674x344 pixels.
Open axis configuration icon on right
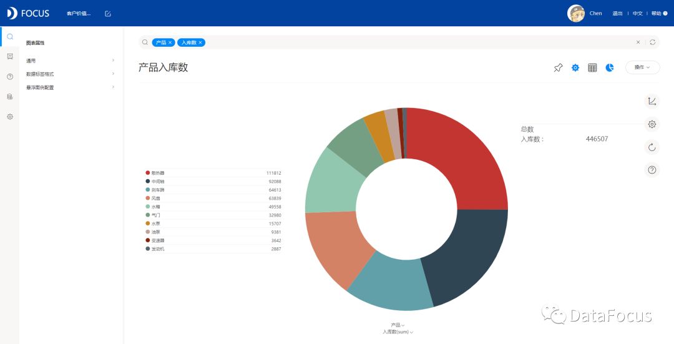click(x=652, y=102)
